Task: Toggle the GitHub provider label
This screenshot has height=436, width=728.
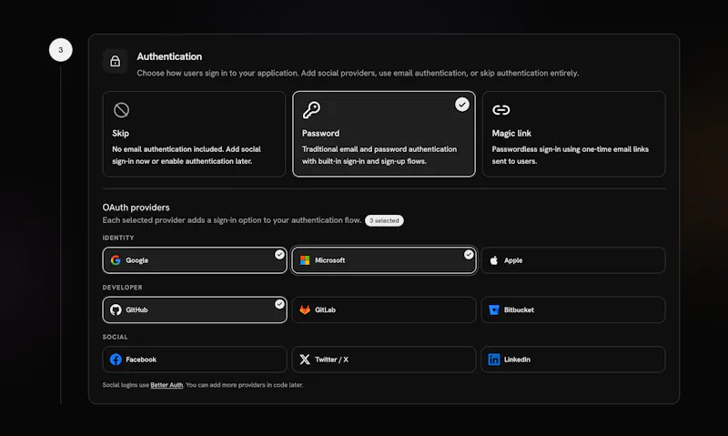Action: 136,309
